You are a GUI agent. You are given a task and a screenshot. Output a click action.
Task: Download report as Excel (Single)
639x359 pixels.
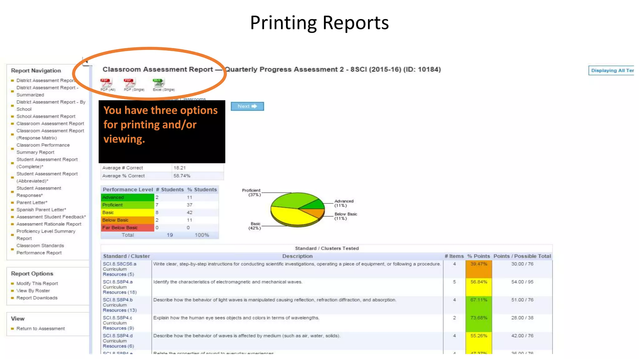pos(163,85)
